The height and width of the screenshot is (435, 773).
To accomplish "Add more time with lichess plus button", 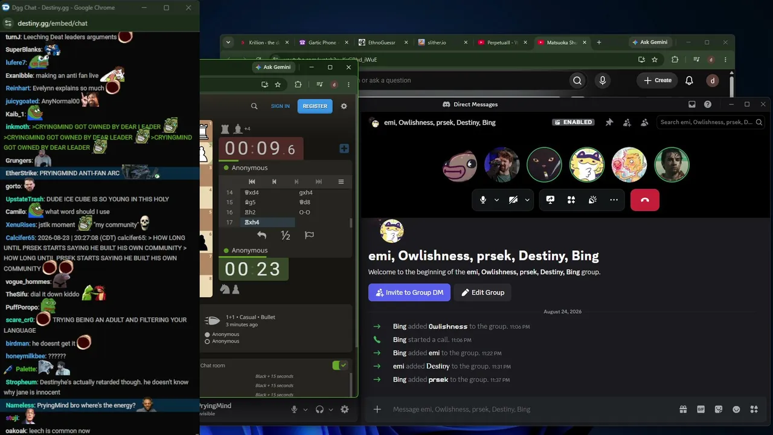I will 344,148.
